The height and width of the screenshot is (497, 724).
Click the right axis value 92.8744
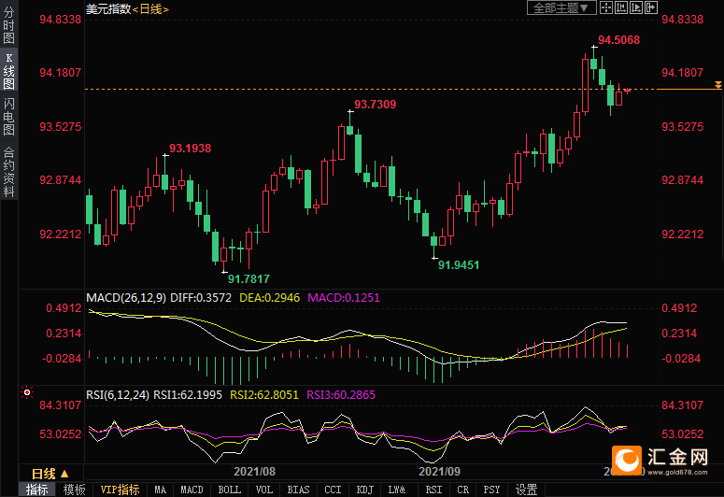point(683,180)
